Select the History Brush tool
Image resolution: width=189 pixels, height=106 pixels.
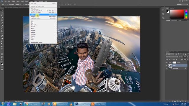[x=2, y=33]
